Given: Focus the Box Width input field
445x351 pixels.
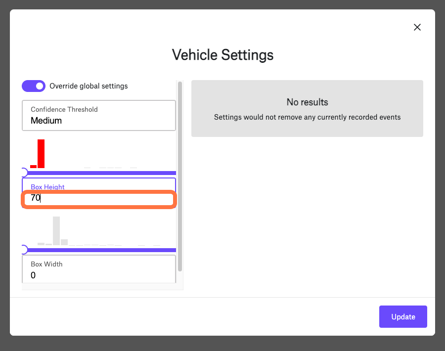Looking at the screenshot, I should [99, 269].
